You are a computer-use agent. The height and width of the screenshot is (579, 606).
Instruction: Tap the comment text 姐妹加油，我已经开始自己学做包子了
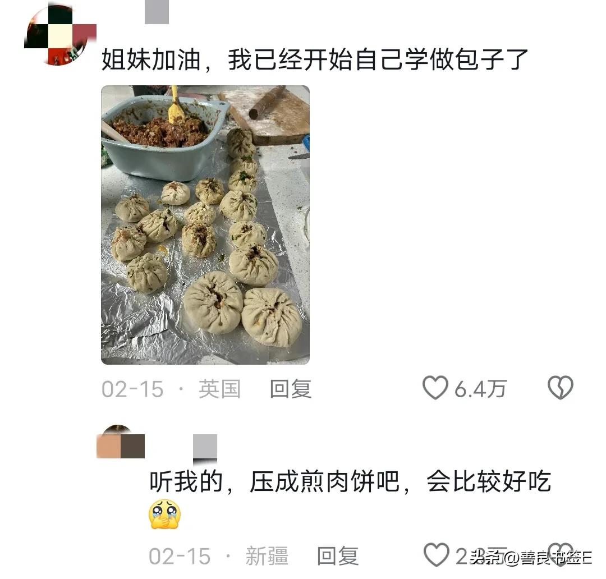coord(315,60)
